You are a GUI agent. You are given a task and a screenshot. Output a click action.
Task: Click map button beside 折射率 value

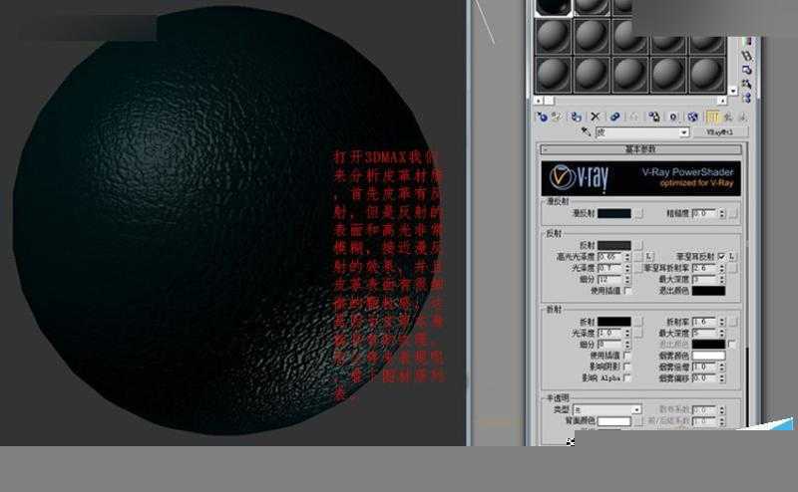pyautogui.click(x=733, y=322)
